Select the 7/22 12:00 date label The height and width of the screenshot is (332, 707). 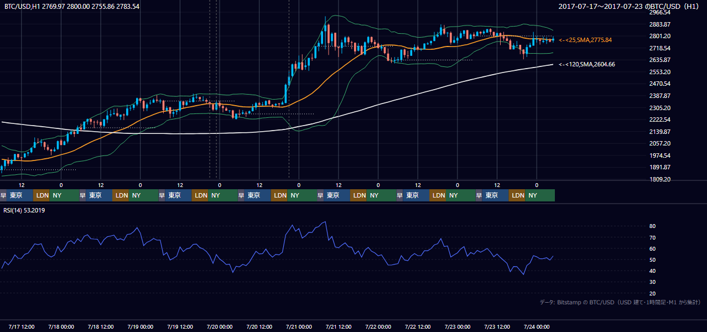[x=418, y=326]
